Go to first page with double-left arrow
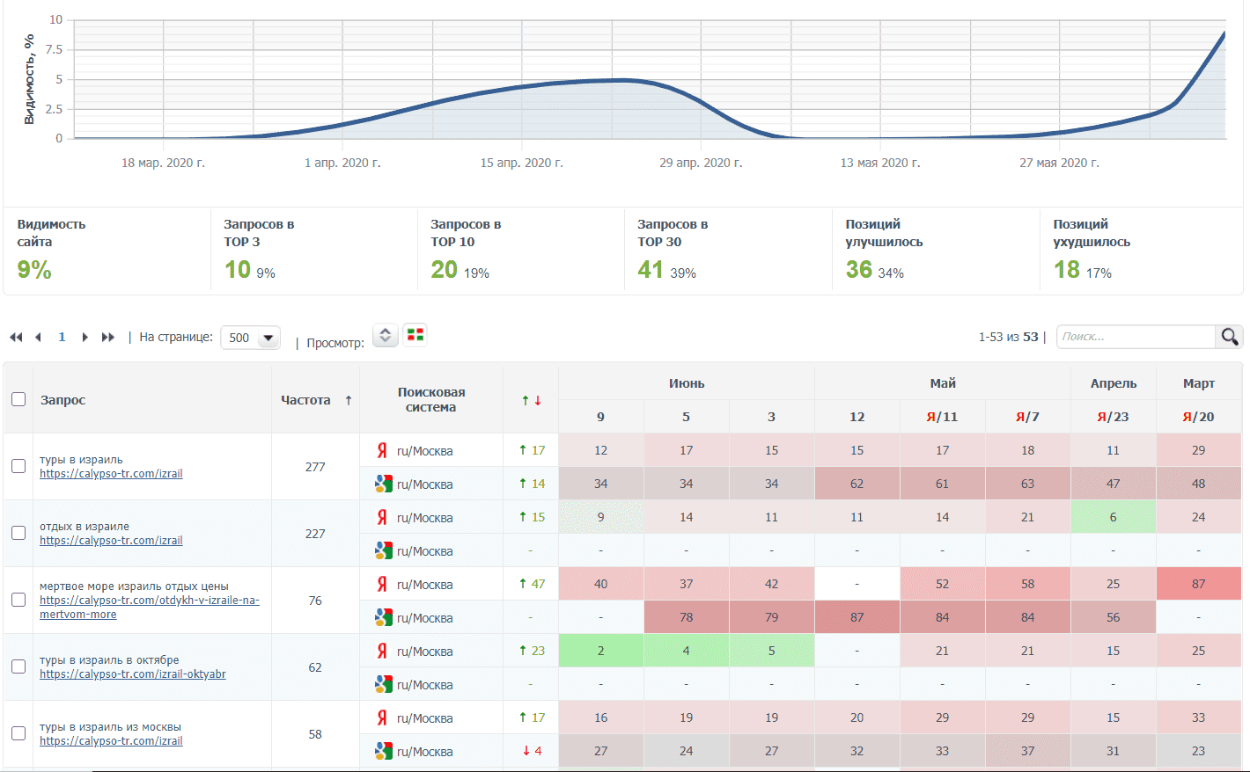Screen dimensions: 1250x772 16,338
